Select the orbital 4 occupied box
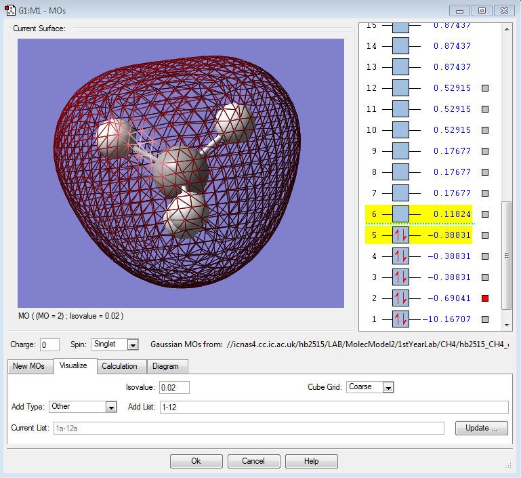 click(400, 256)
